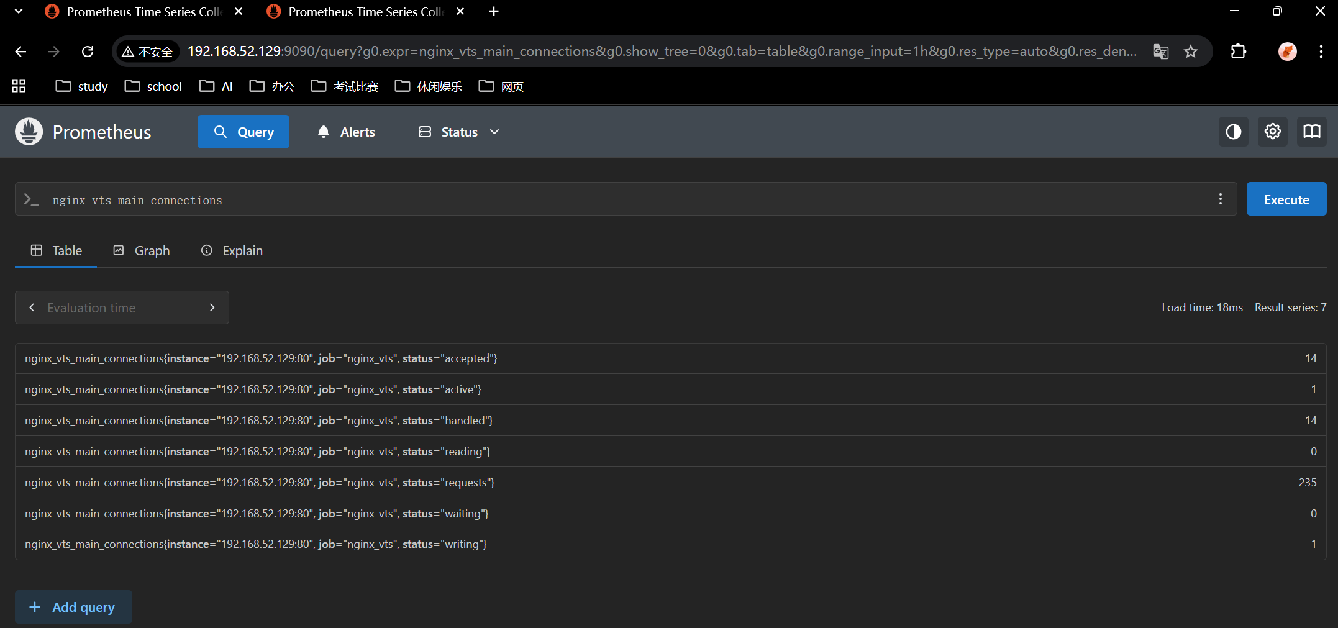Open the bookmarks apps grid icon

[x=19, y=86]
